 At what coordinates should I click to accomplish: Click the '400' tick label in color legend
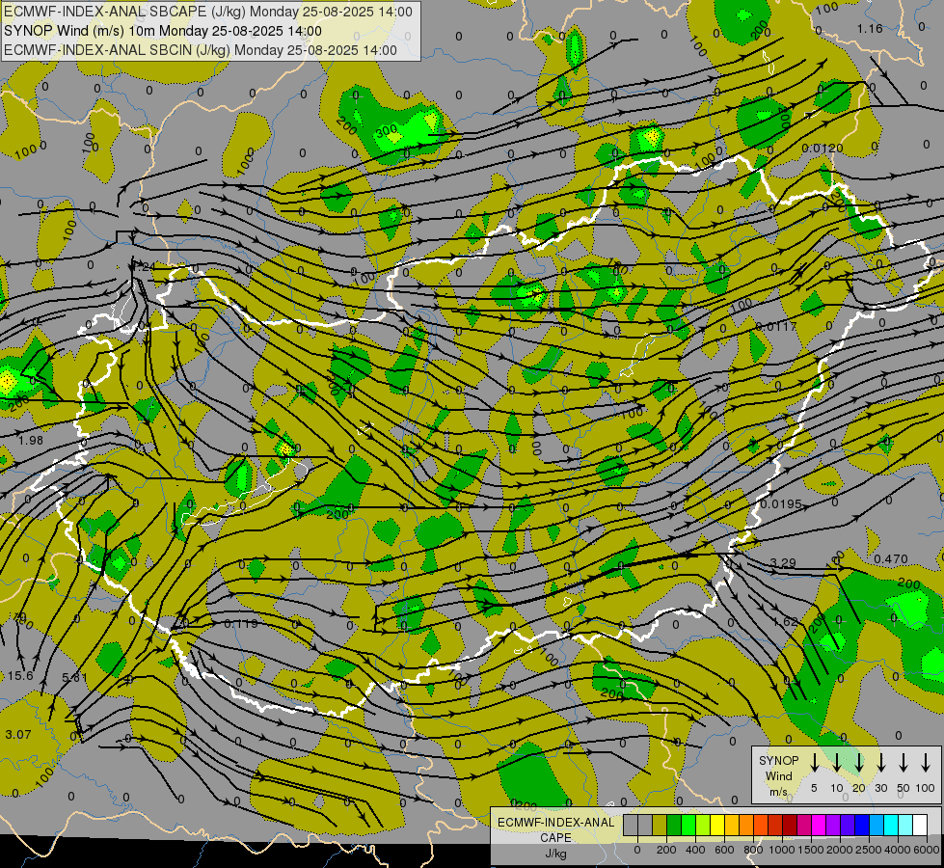tap(695, 850)
